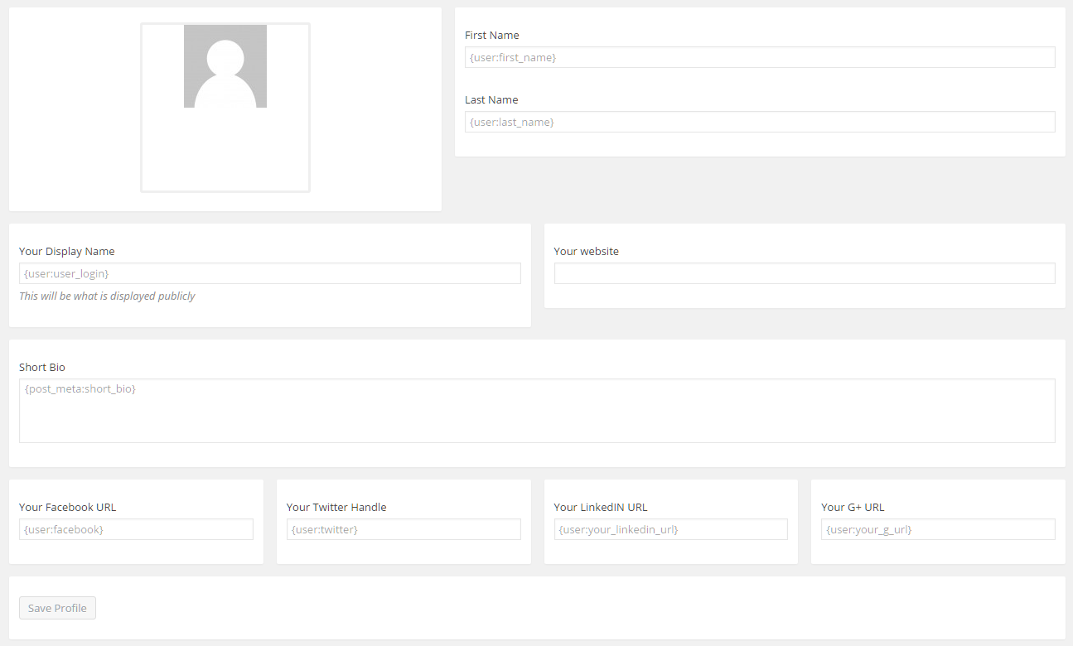This screenshot has width=1073, height=646.
Task: Click the "Your LinkedIN URL" label
Action: pos(601,508)
